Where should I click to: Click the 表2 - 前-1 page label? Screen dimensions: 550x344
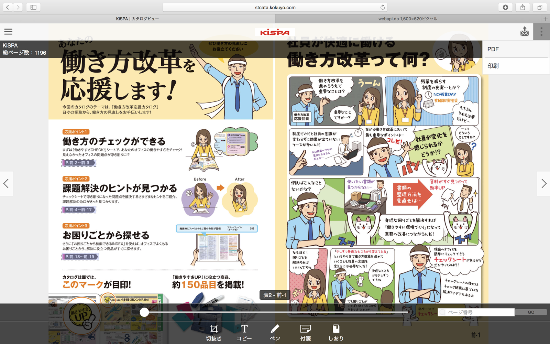click(x=275, y=295)
